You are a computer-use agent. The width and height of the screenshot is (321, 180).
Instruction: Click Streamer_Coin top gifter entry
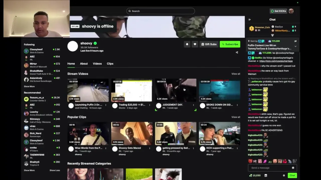[x=260, y=28]
